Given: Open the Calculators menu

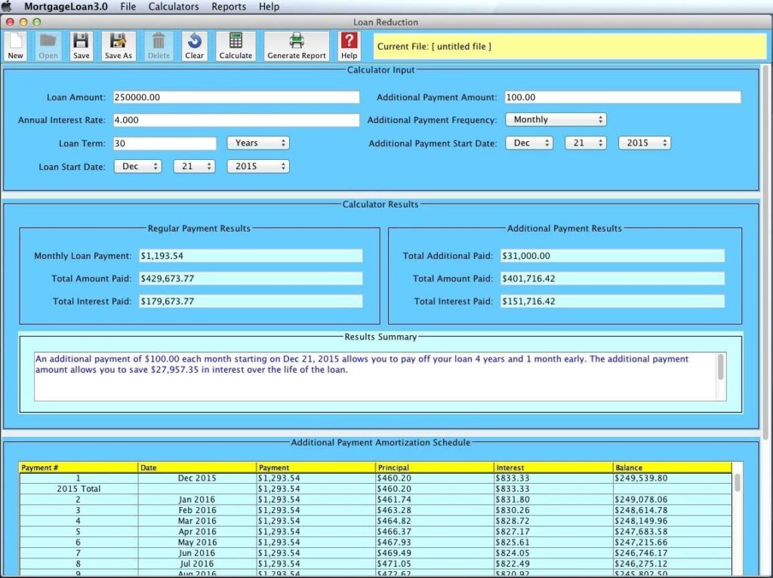Looking at the screenshot, I should 174,6.
